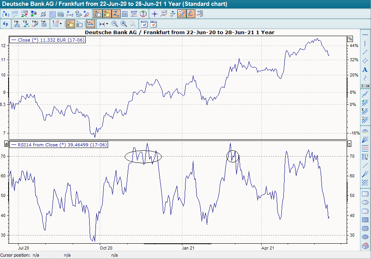Screen dimensions: 371x259
Task: Click the zoom in magnifier
Action: click(124, 24)
